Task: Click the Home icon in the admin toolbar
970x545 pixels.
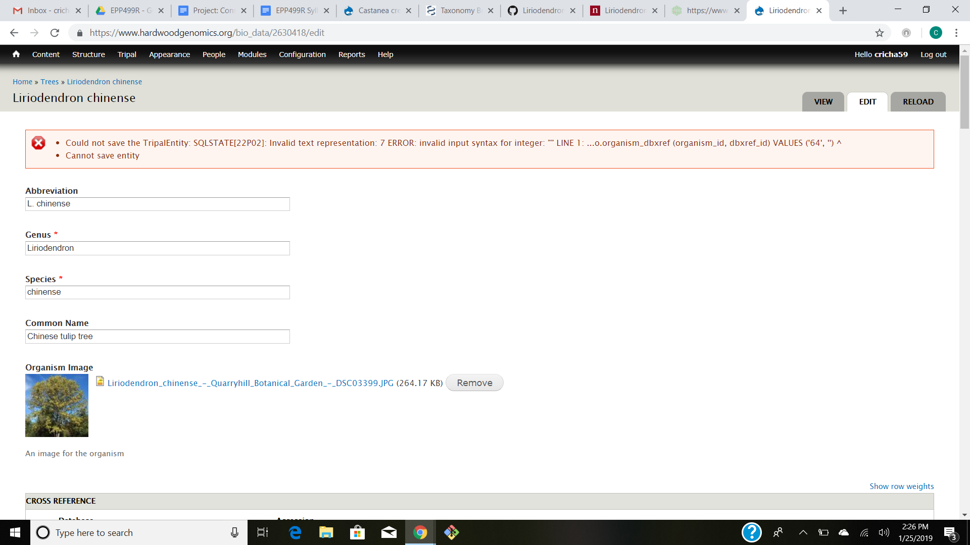Action: (16, 54)
